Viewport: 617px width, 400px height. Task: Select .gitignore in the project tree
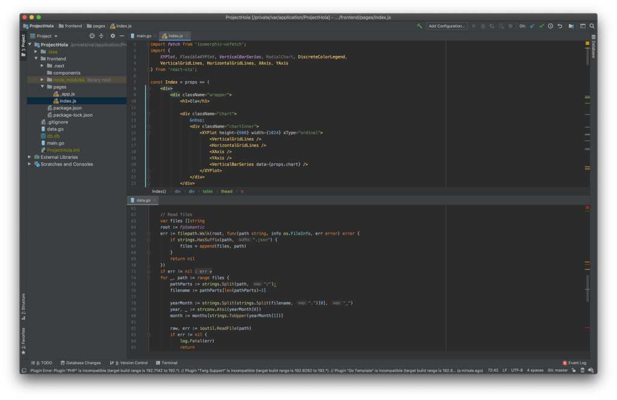click(x=54, y=122)
